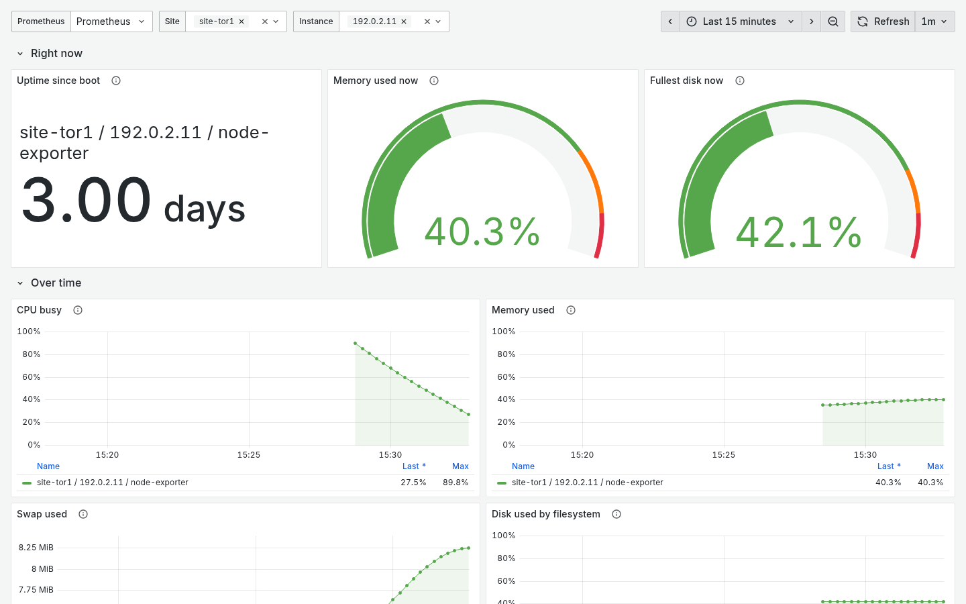Click the 3.00 days uptime value
The width and height of the screenshot is (966, 604).
pyautogui.click(x=133, y=201)
